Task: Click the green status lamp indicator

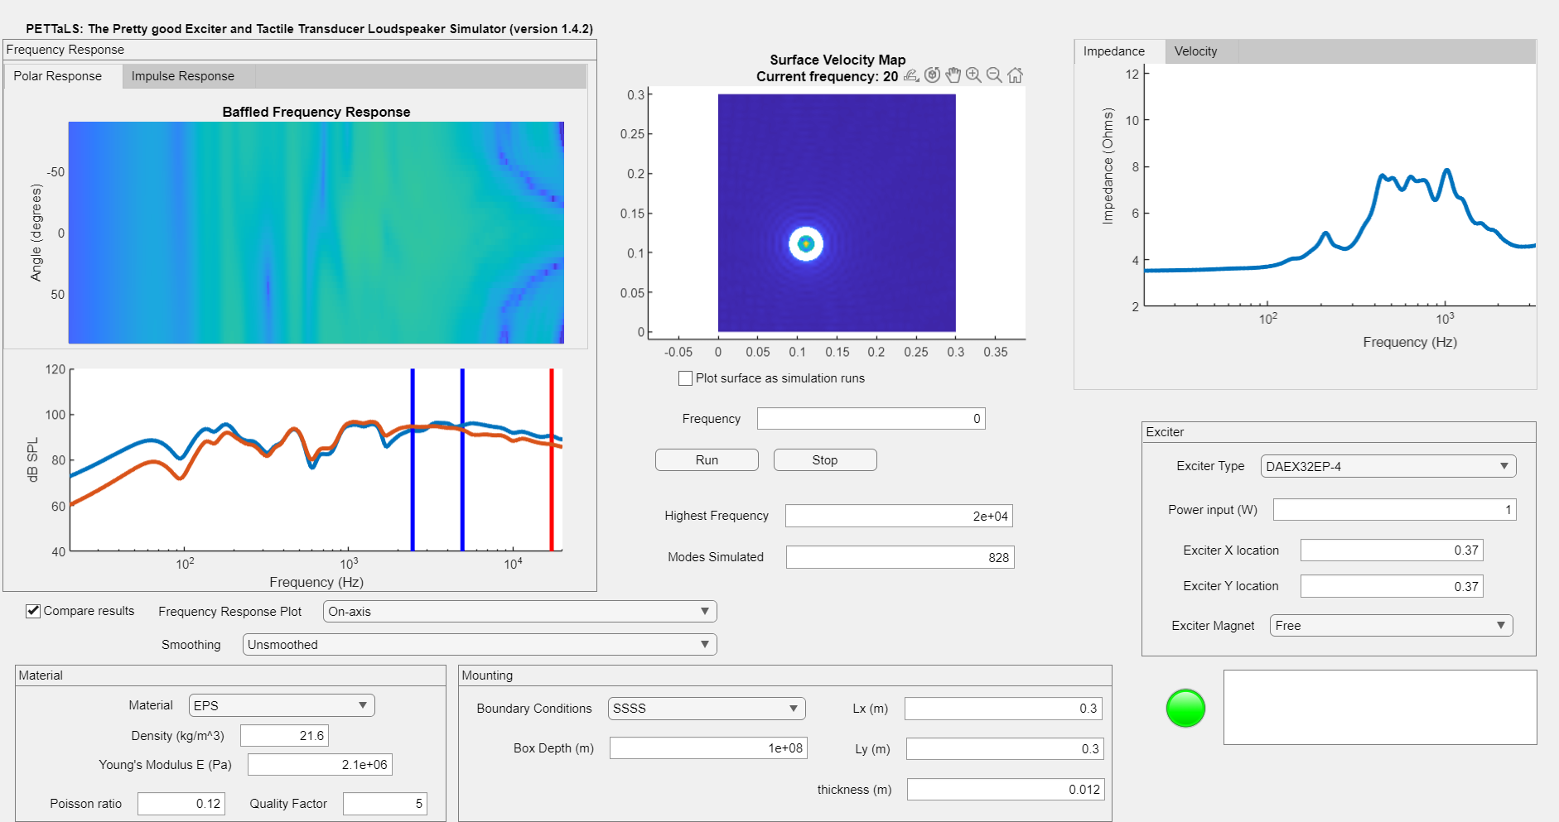Action: pos(1185,708)
